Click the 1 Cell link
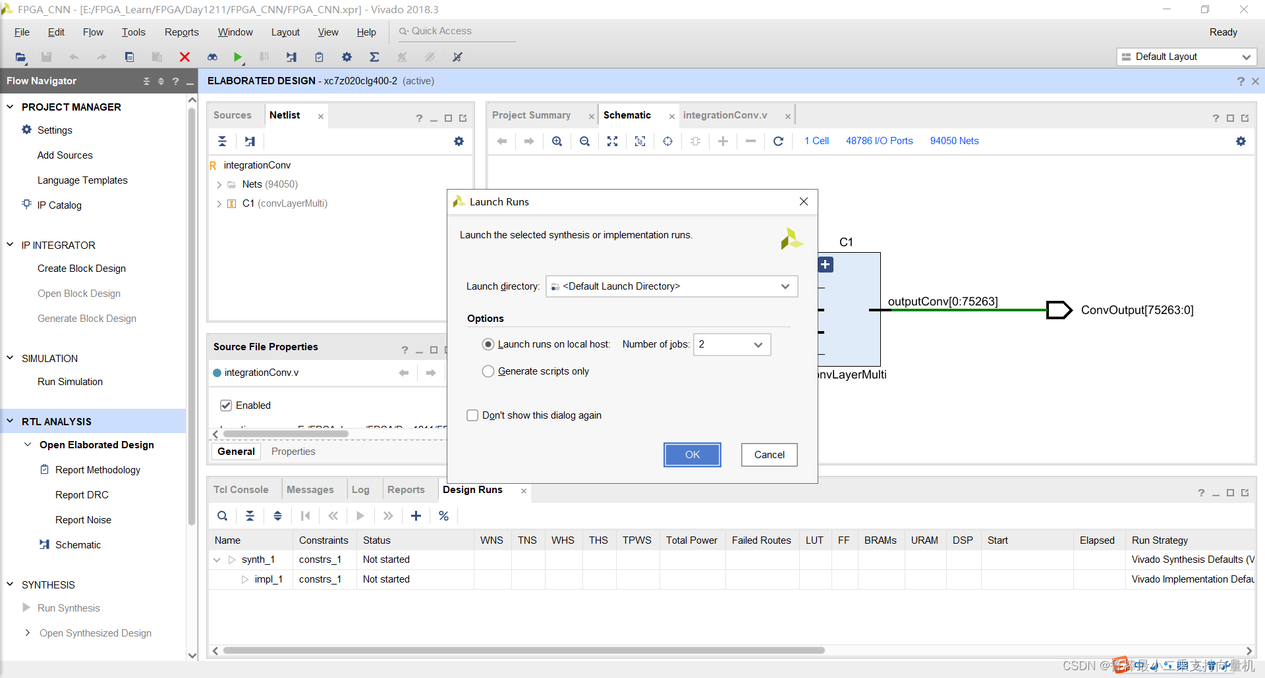Screen dimensions: 1265x678 [x=816, y=141]
